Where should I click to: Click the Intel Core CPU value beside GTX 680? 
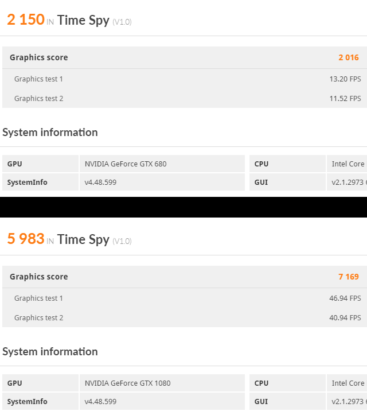[x=348, y=164]
